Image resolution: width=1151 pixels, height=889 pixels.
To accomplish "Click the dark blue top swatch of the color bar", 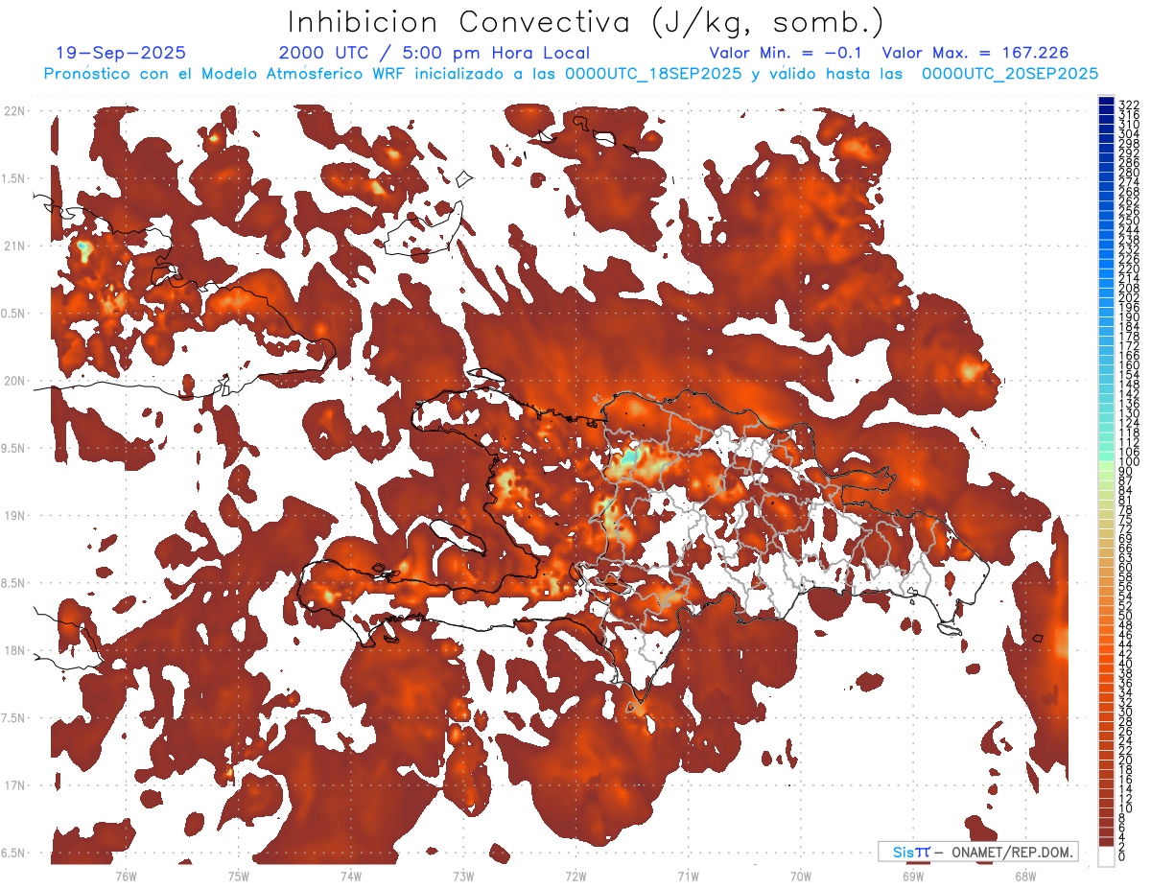I will (1106, 100).
